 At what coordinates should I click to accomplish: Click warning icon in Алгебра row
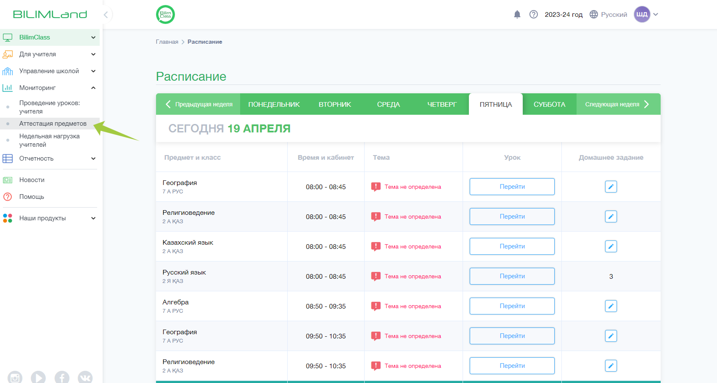click(x=376, y=306)
